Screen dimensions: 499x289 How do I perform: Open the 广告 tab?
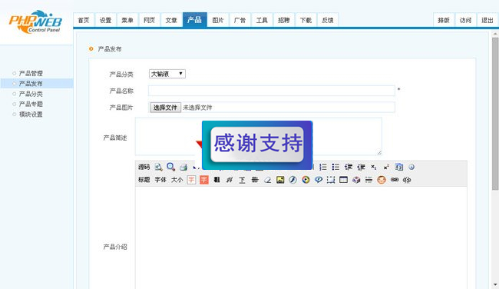(240, 21)
